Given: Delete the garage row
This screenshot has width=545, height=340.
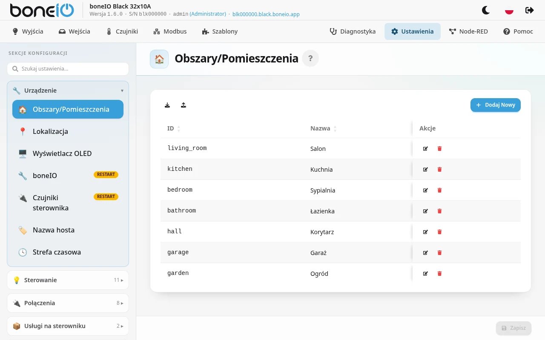Looking at the screenshot, I should pos(440,253).
